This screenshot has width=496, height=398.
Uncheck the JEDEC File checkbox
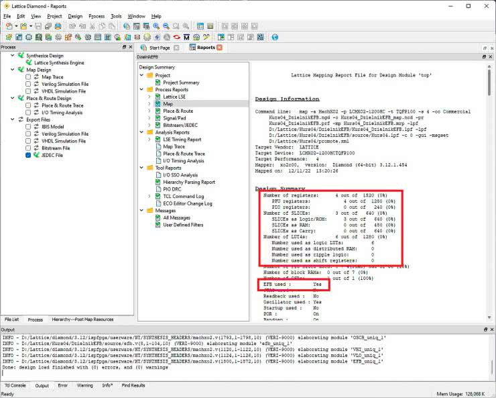28,155
